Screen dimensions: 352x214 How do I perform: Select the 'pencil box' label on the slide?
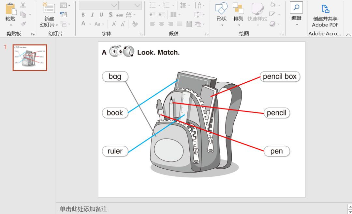coord(280,77)
